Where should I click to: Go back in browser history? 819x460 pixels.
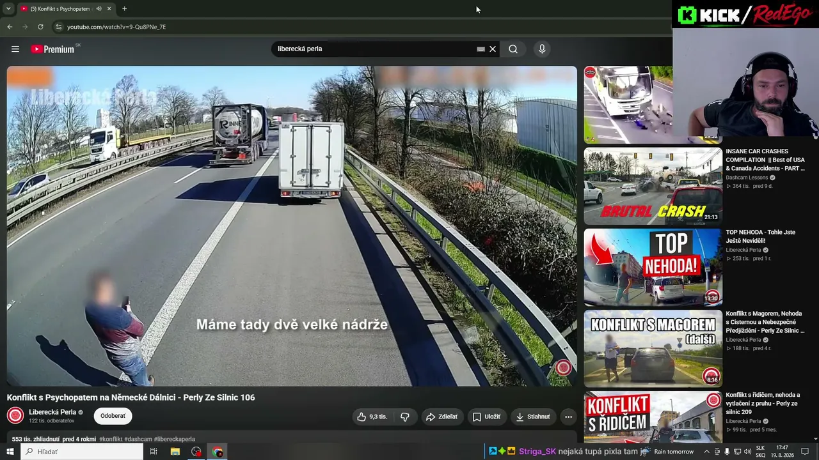(10, 27)
